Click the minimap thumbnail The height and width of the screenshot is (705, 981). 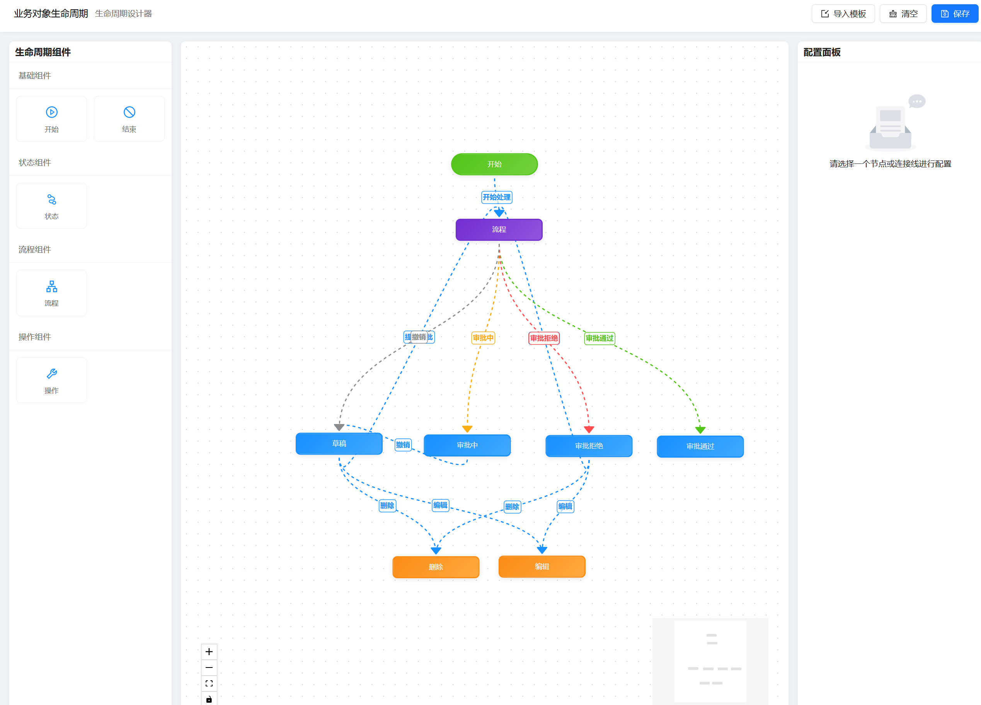tap(710, 661)
